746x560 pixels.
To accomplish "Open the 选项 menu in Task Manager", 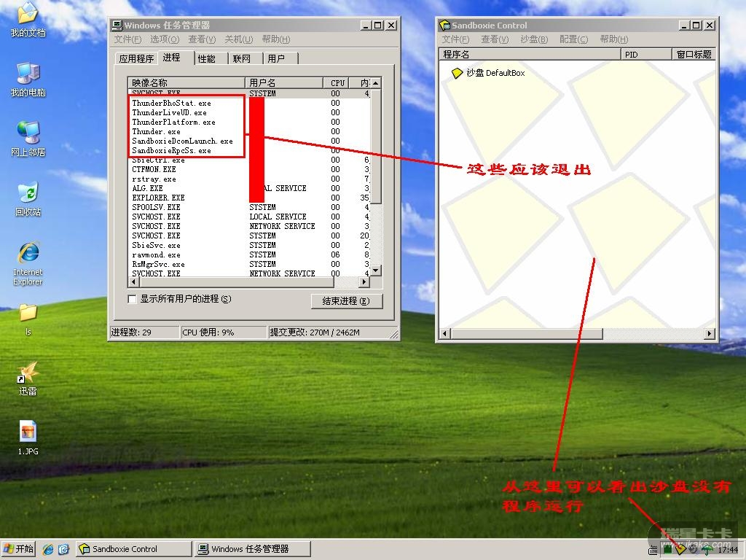I will point(165,39).
